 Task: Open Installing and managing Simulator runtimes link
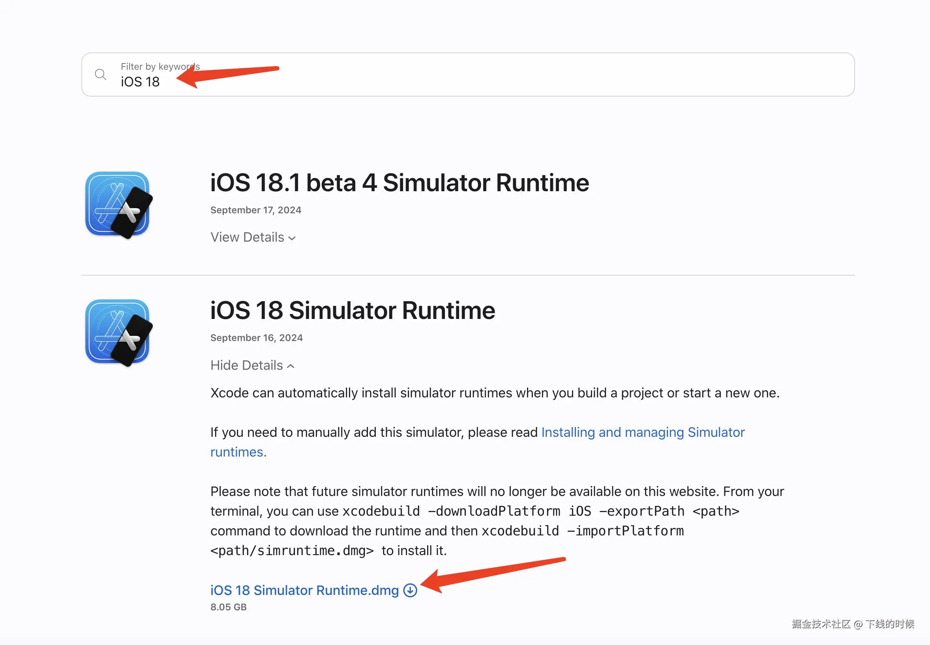(x=642, y=432)
